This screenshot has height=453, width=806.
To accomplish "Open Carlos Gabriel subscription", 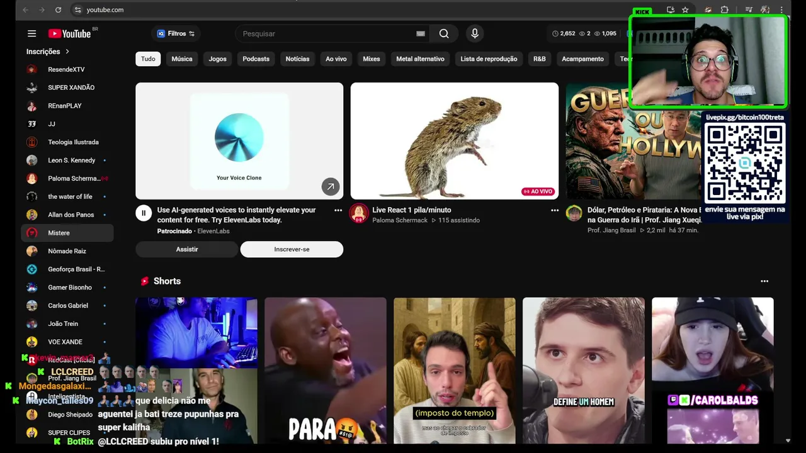I will (67, 306).
